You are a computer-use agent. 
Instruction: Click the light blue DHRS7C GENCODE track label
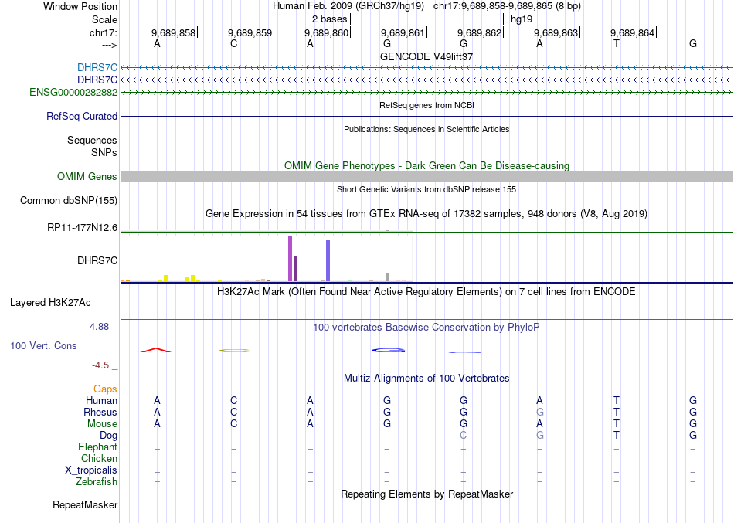point(97,68)
